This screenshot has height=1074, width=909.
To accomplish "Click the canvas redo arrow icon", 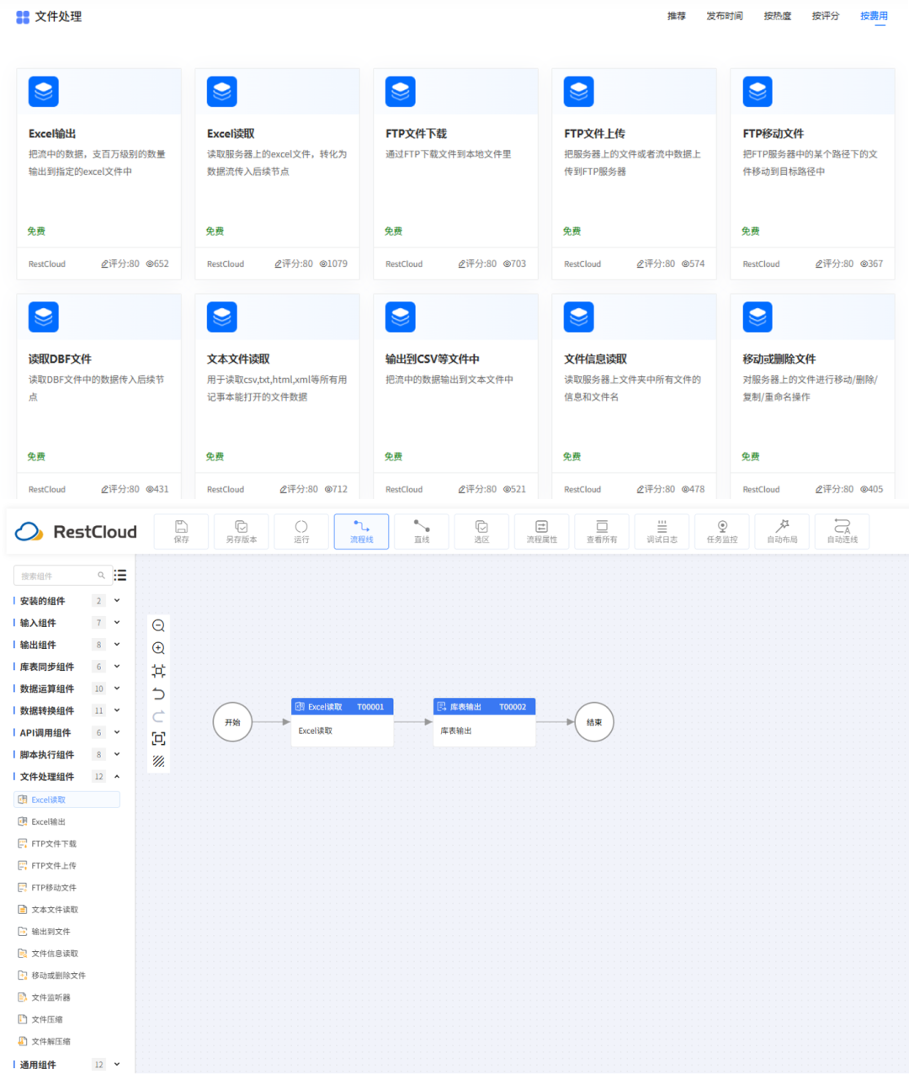I will point(158,716).
